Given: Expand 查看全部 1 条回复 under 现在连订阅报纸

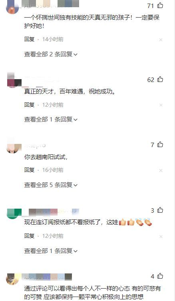Looking at the screenshot, I should (x=51, y=251).
